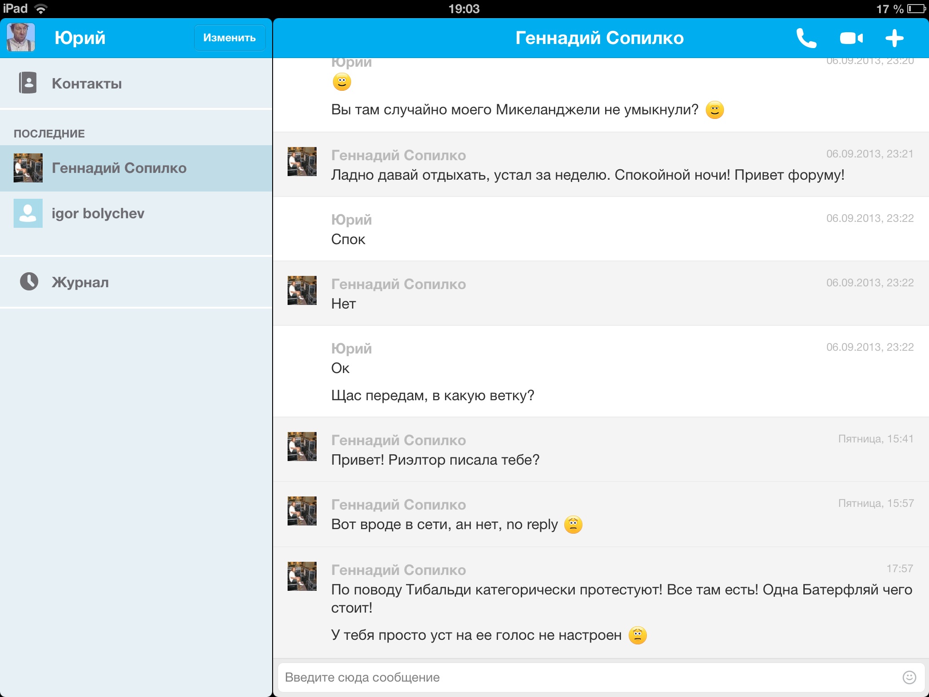
Task: Tap igor bolychev's default avatar icon
Action: [x=28, y=213]
